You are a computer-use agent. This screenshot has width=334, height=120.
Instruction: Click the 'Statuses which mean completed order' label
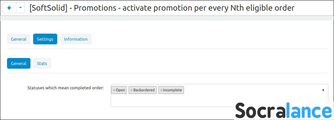pos(66,88)
